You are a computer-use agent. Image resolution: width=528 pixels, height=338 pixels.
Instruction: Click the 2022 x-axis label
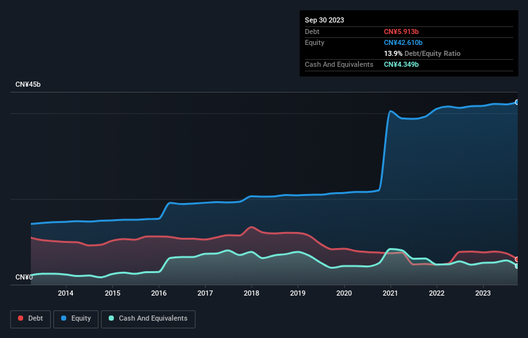(x=437, y=293)
